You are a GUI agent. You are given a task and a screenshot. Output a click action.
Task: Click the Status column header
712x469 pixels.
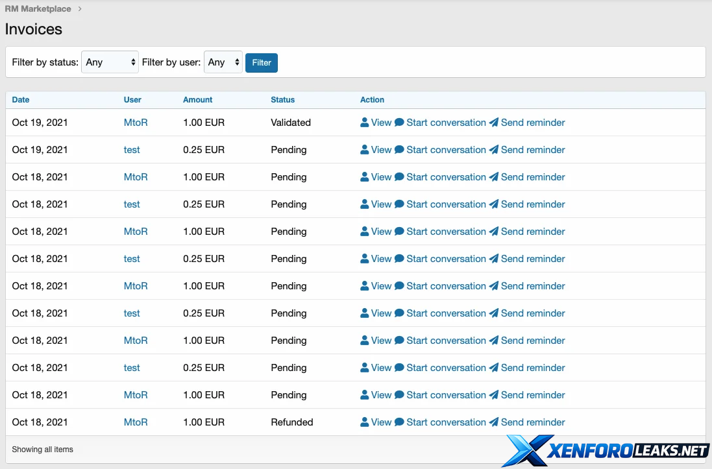(x=283, y=100)
